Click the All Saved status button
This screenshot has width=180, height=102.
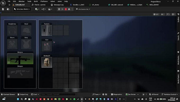[x=154, y=94]
